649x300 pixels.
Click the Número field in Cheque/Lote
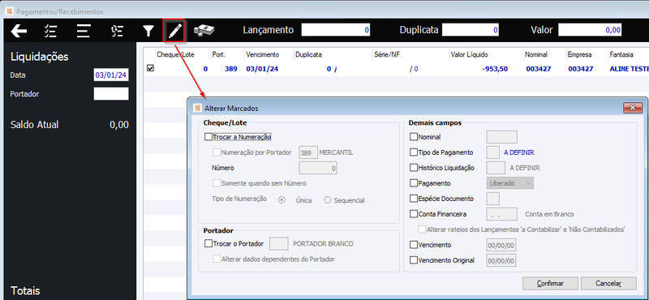(318, 168)
